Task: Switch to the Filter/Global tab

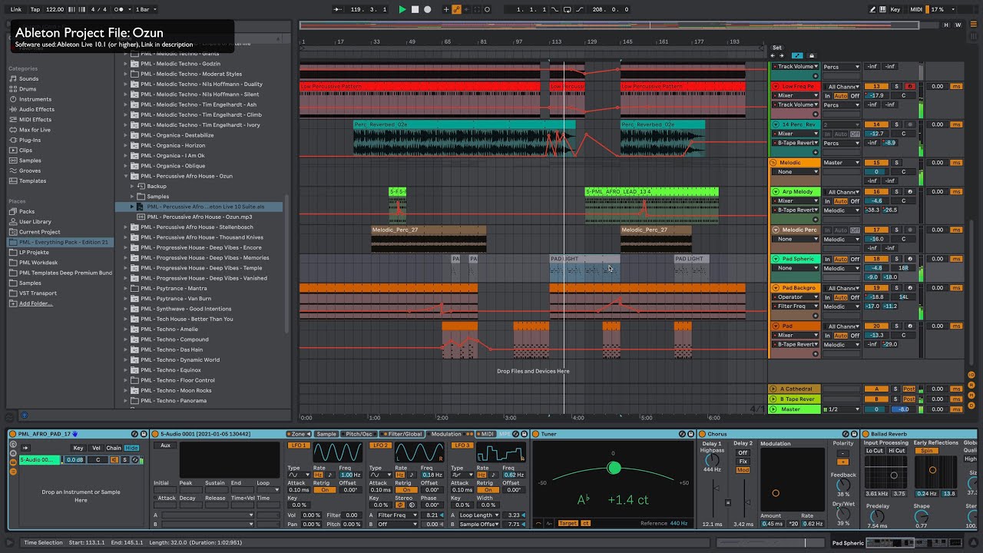Action: (x=403, y=434)
